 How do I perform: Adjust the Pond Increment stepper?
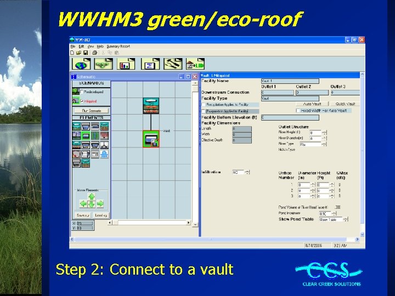coord(334,213)
